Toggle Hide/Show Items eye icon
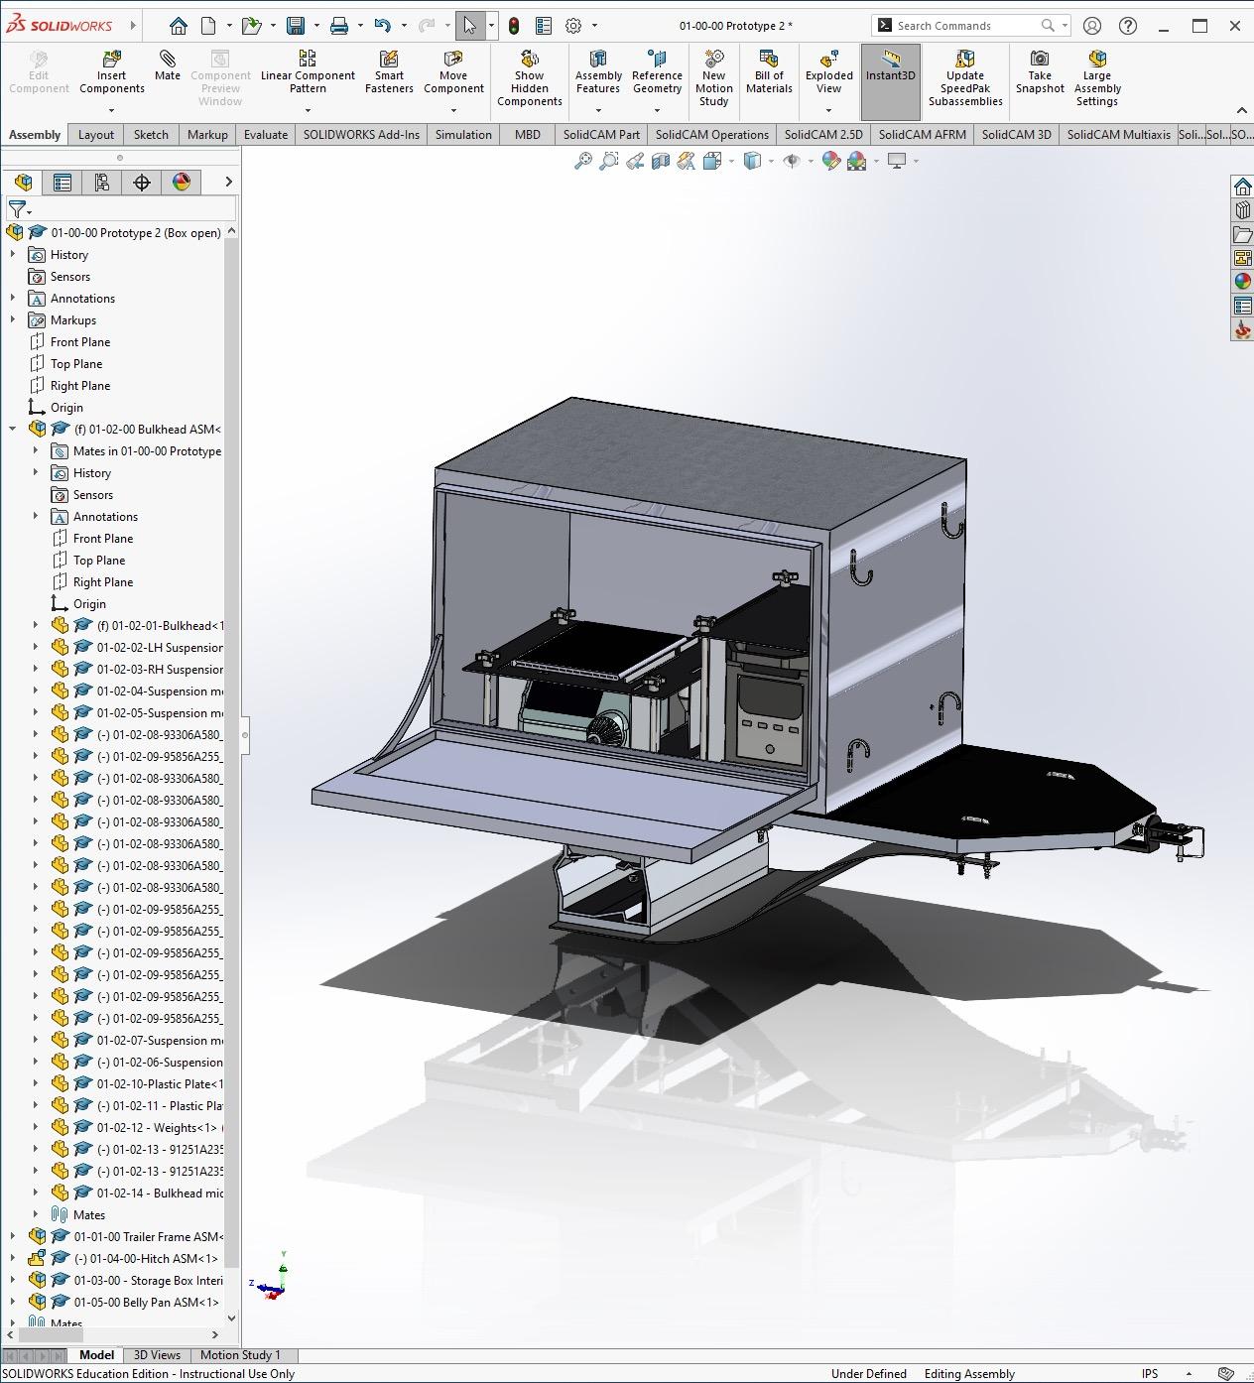 (791, 161)
